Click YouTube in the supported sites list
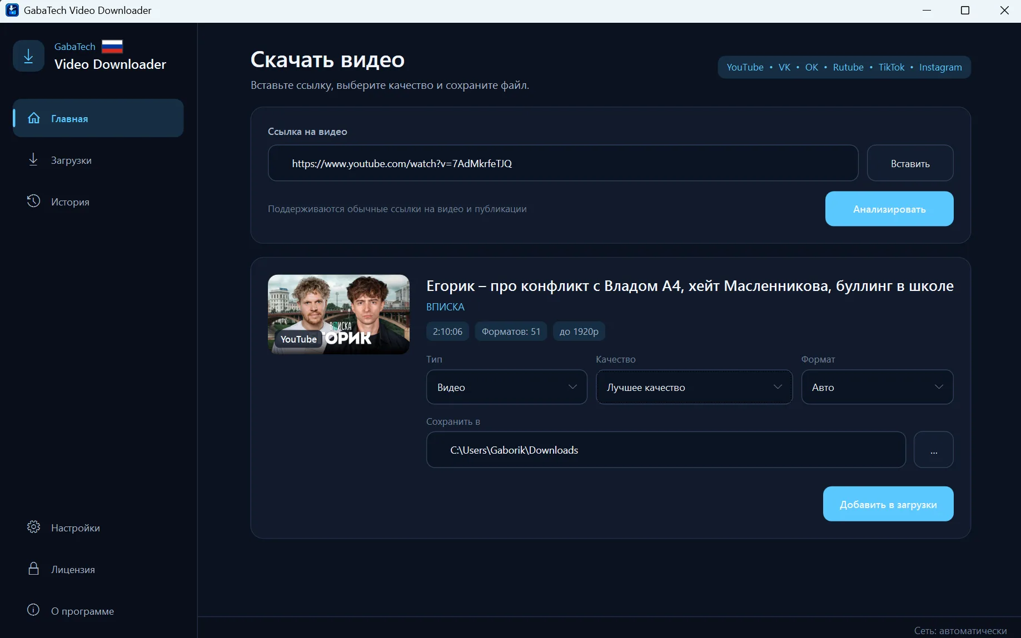Viewport: 1021px width, 638px height. click(745, 67)
